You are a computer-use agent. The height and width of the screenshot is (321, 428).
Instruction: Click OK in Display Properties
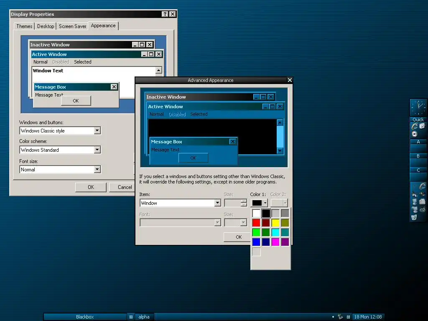point(91,187)
